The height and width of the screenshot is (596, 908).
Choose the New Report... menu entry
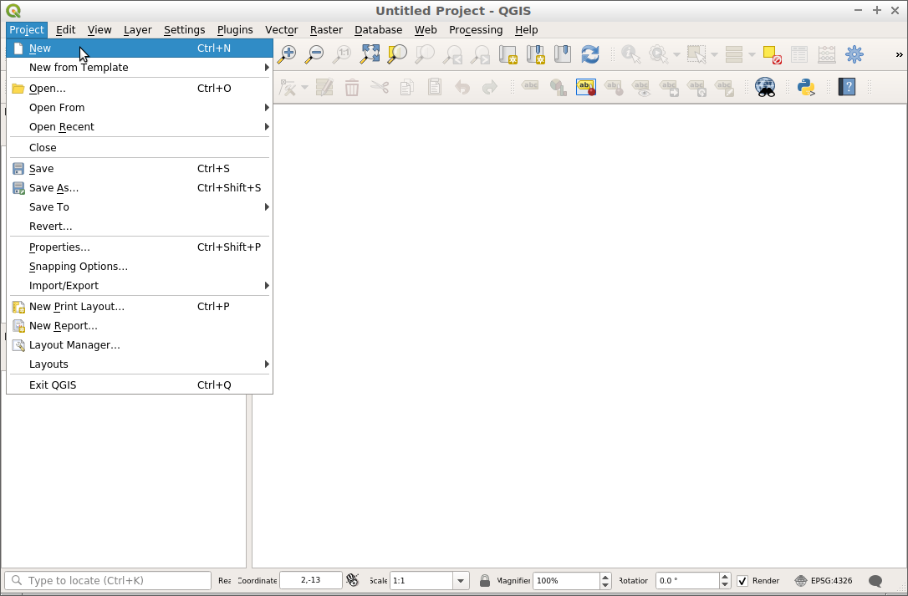140,325
